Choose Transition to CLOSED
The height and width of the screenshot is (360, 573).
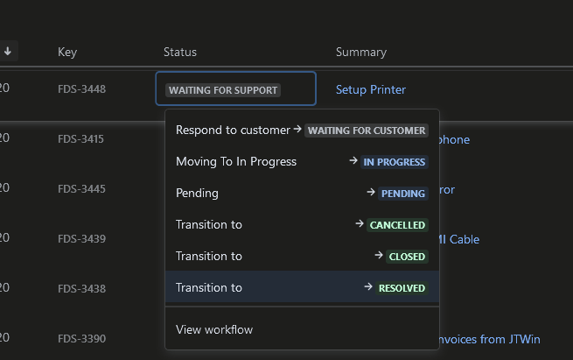click(302, 256)
